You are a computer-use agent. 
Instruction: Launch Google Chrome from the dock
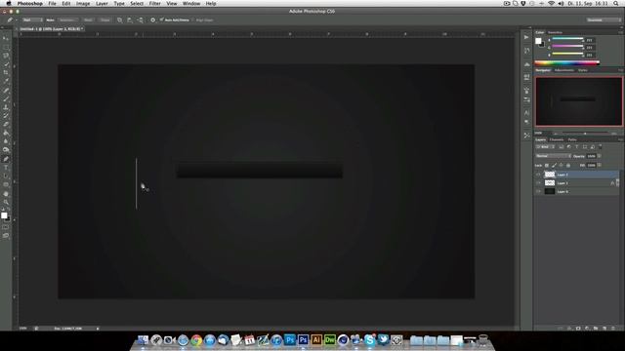point(196,340)
